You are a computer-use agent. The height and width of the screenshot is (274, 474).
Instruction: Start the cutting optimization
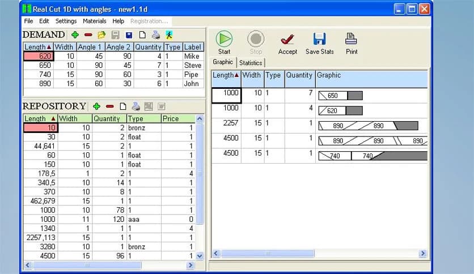[x=225, y=42]
